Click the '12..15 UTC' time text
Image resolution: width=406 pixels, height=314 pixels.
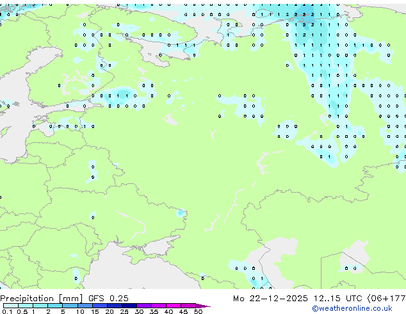tap(337, 298)
